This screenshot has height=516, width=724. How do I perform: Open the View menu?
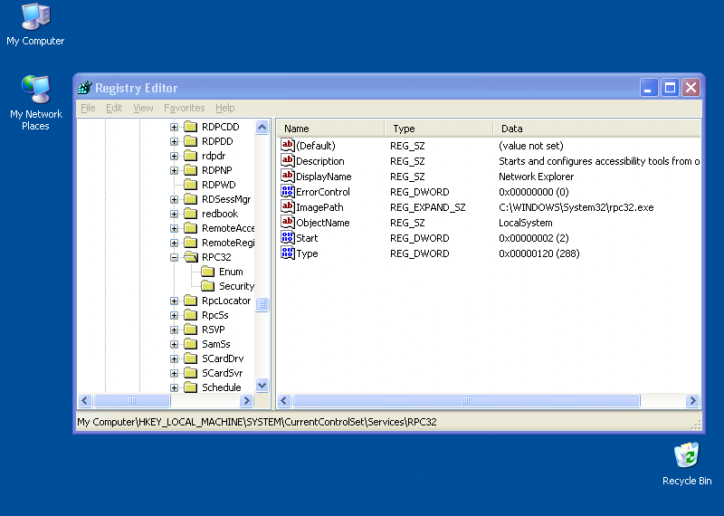click(143, 108)
